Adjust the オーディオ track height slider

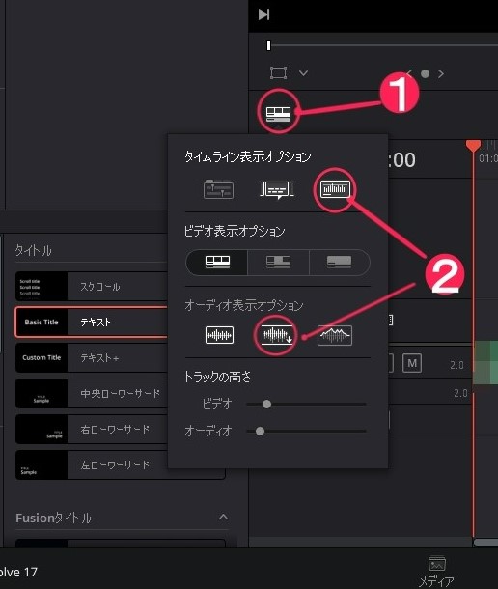(x=260, y=431)
